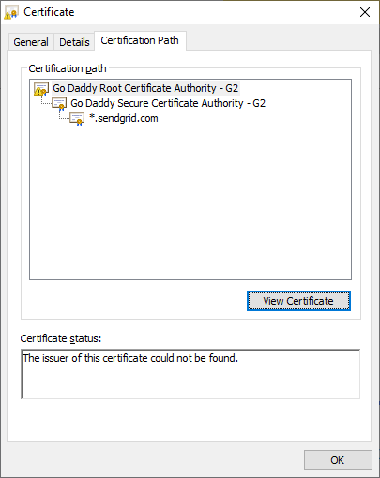Select Go Daddy Secure Certificate Authority - G2
This screenshot has width=380, height=478.
tap(168, 103)
